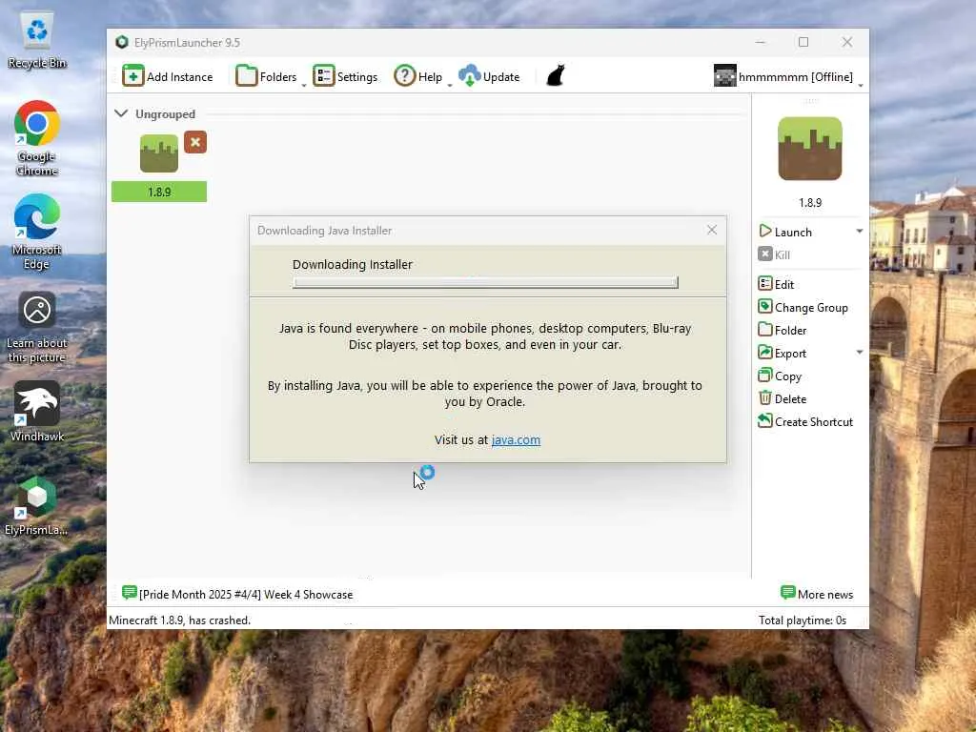976x732 pixels.
Task: Click the account avatar head icon
Action: point(724,76)
